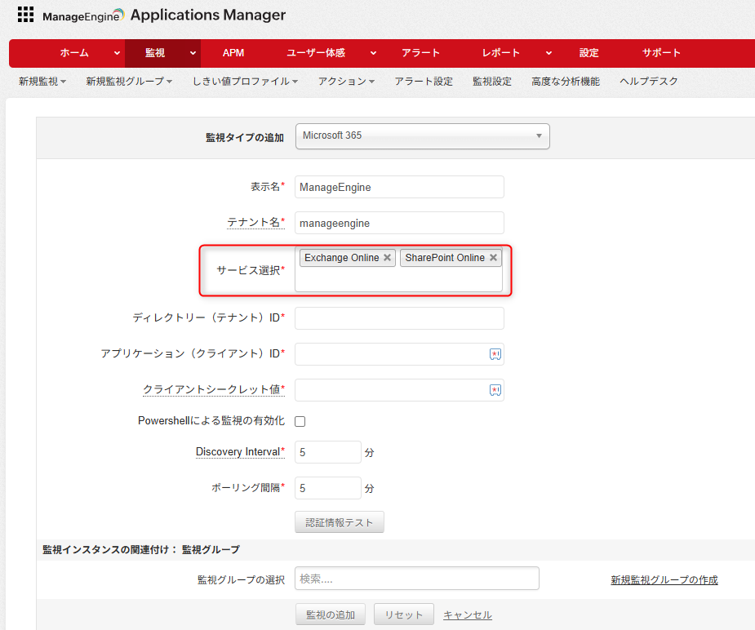
Task: Expand the 新規監視 dropdown
Action: coord(42,82)
